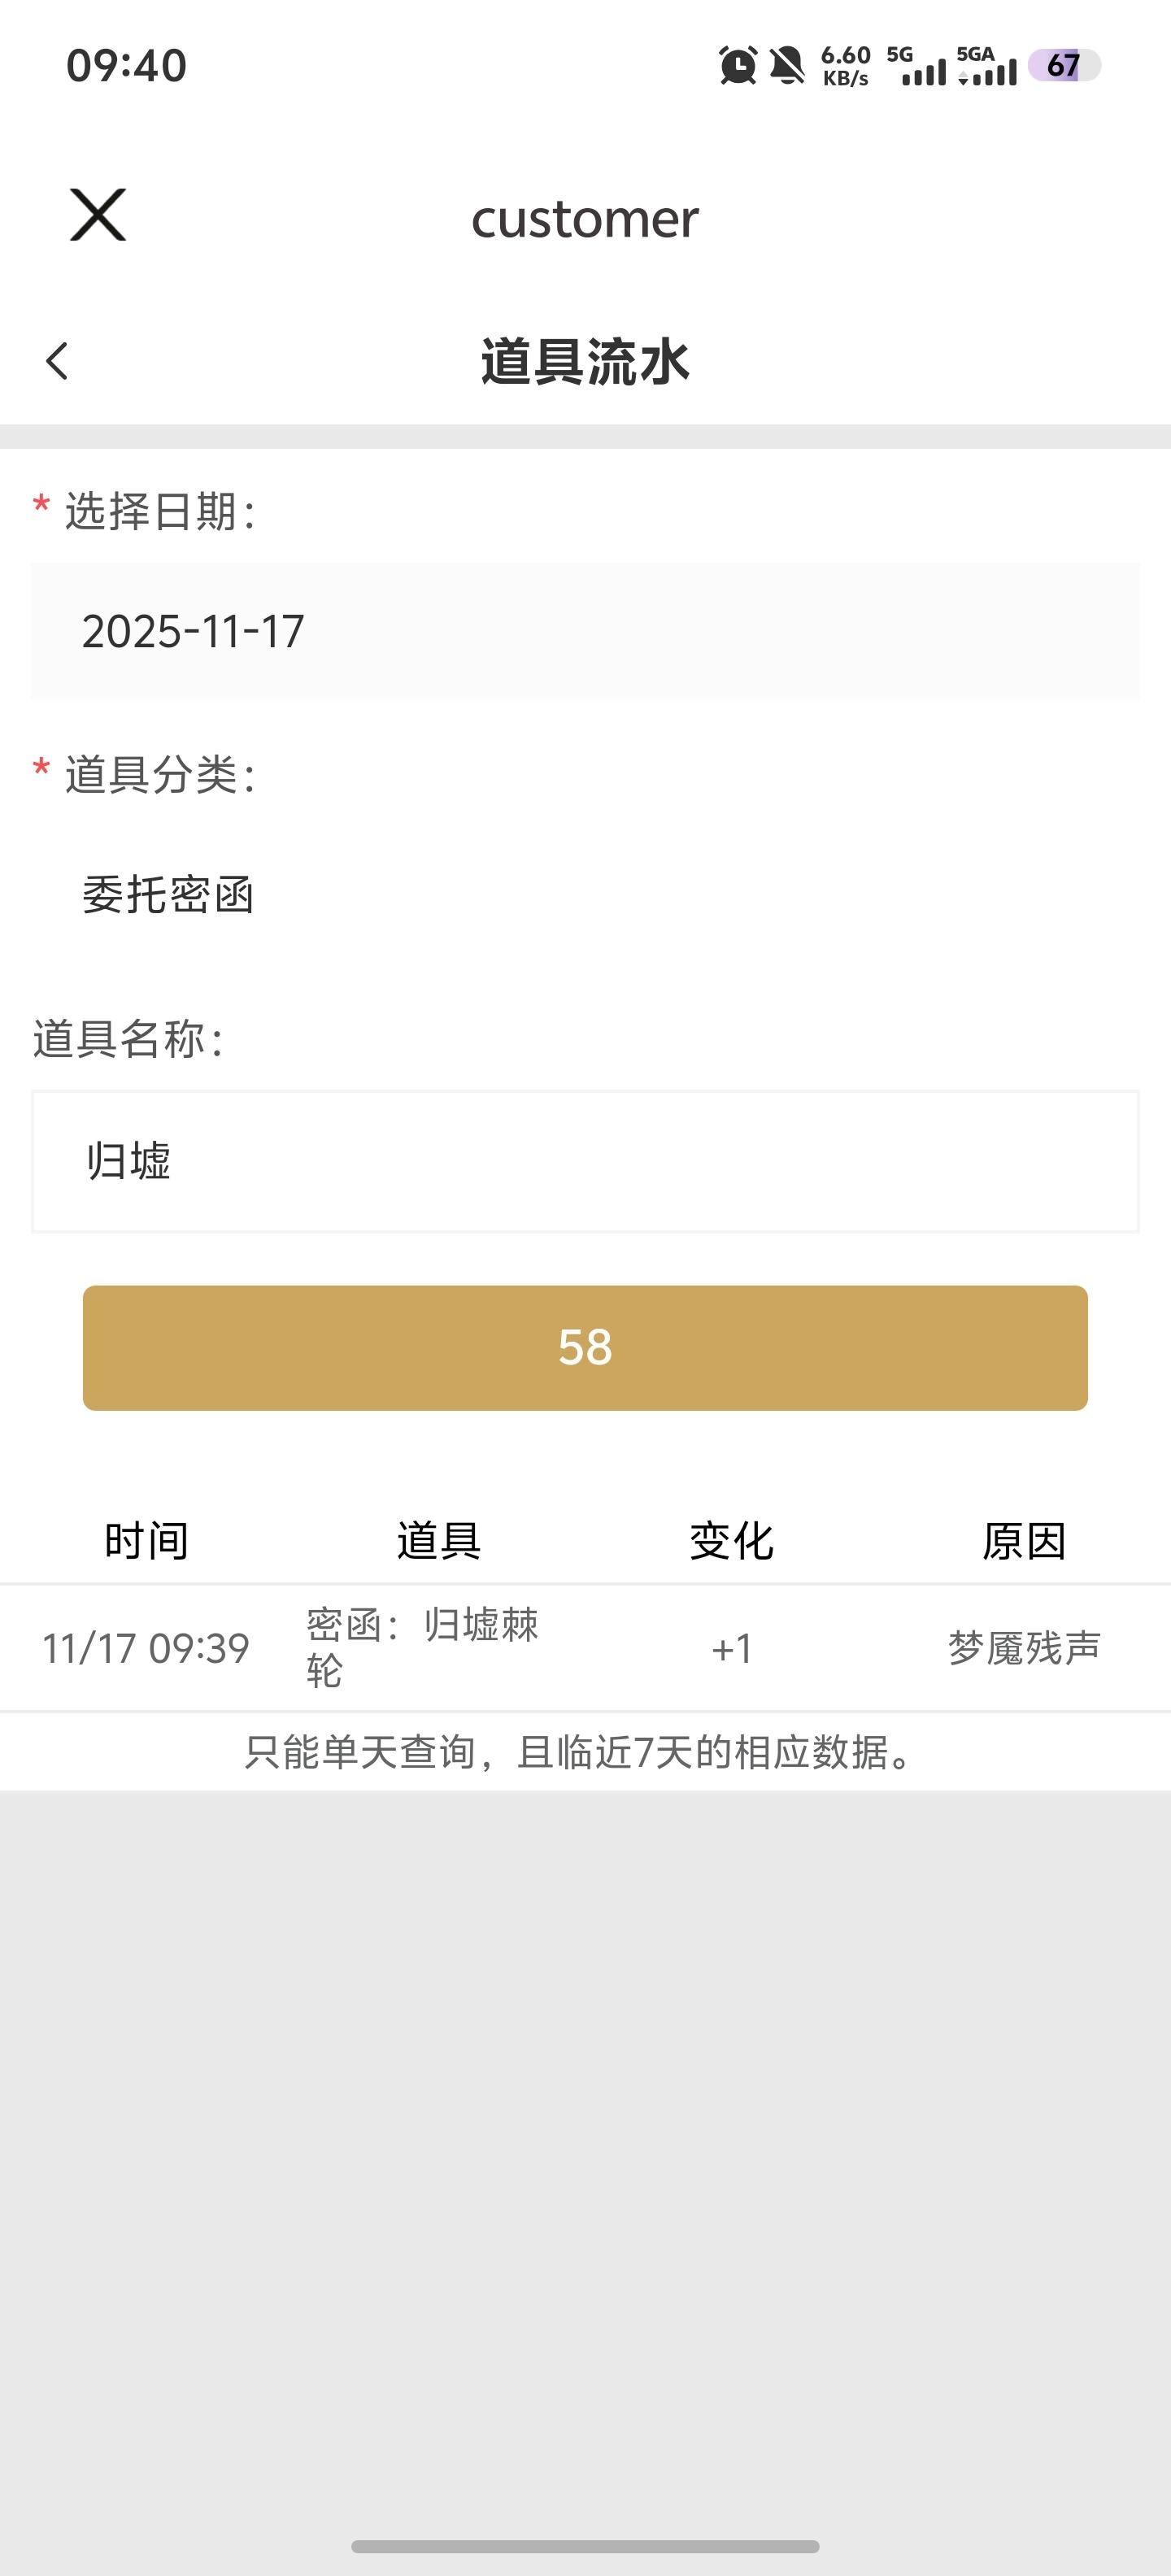Image resolution: width=1171 pixels, height=2576 pixels.
Task: Tap the 原因 column header
Action: [x=1024, y=1540]
